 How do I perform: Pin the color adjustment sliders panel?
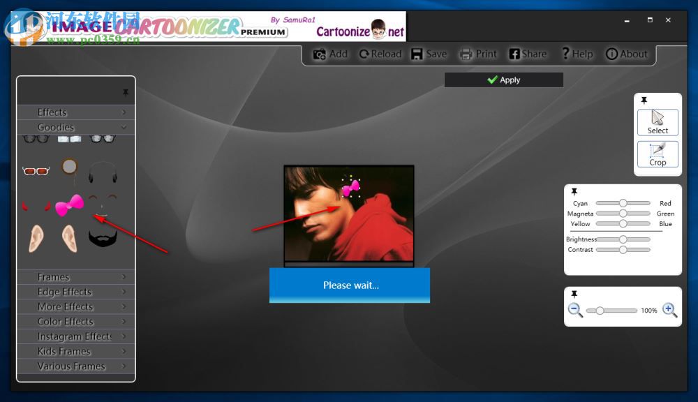(x=574, y=191)
